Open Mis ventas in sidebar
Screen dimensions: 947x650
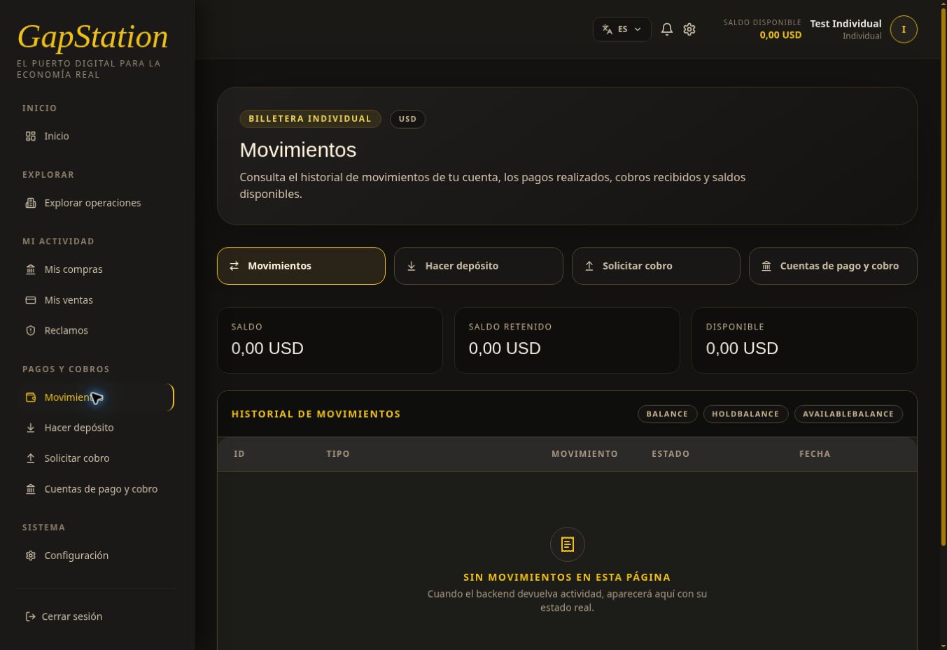coord(97,300)
